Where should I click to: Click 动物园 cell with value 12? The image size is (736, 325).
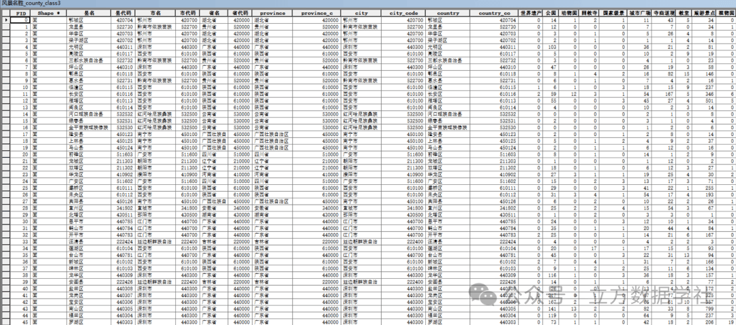[x=569, y=94]
